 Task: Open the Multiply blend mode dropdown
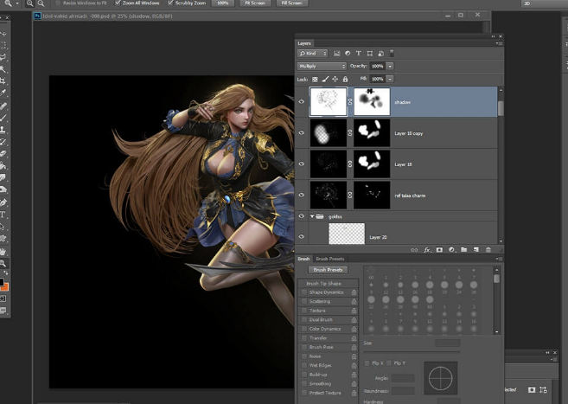322,66
